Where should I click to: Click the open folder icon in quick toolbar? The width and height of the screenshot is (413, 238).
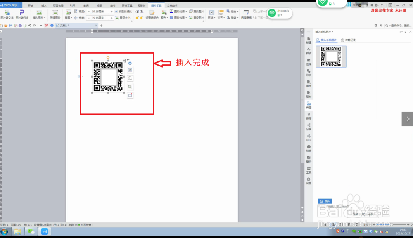click(x=6, y=26)
